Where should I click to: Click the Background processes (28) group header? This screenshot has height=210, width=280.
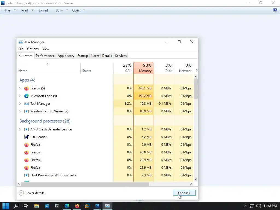(45, 121)
